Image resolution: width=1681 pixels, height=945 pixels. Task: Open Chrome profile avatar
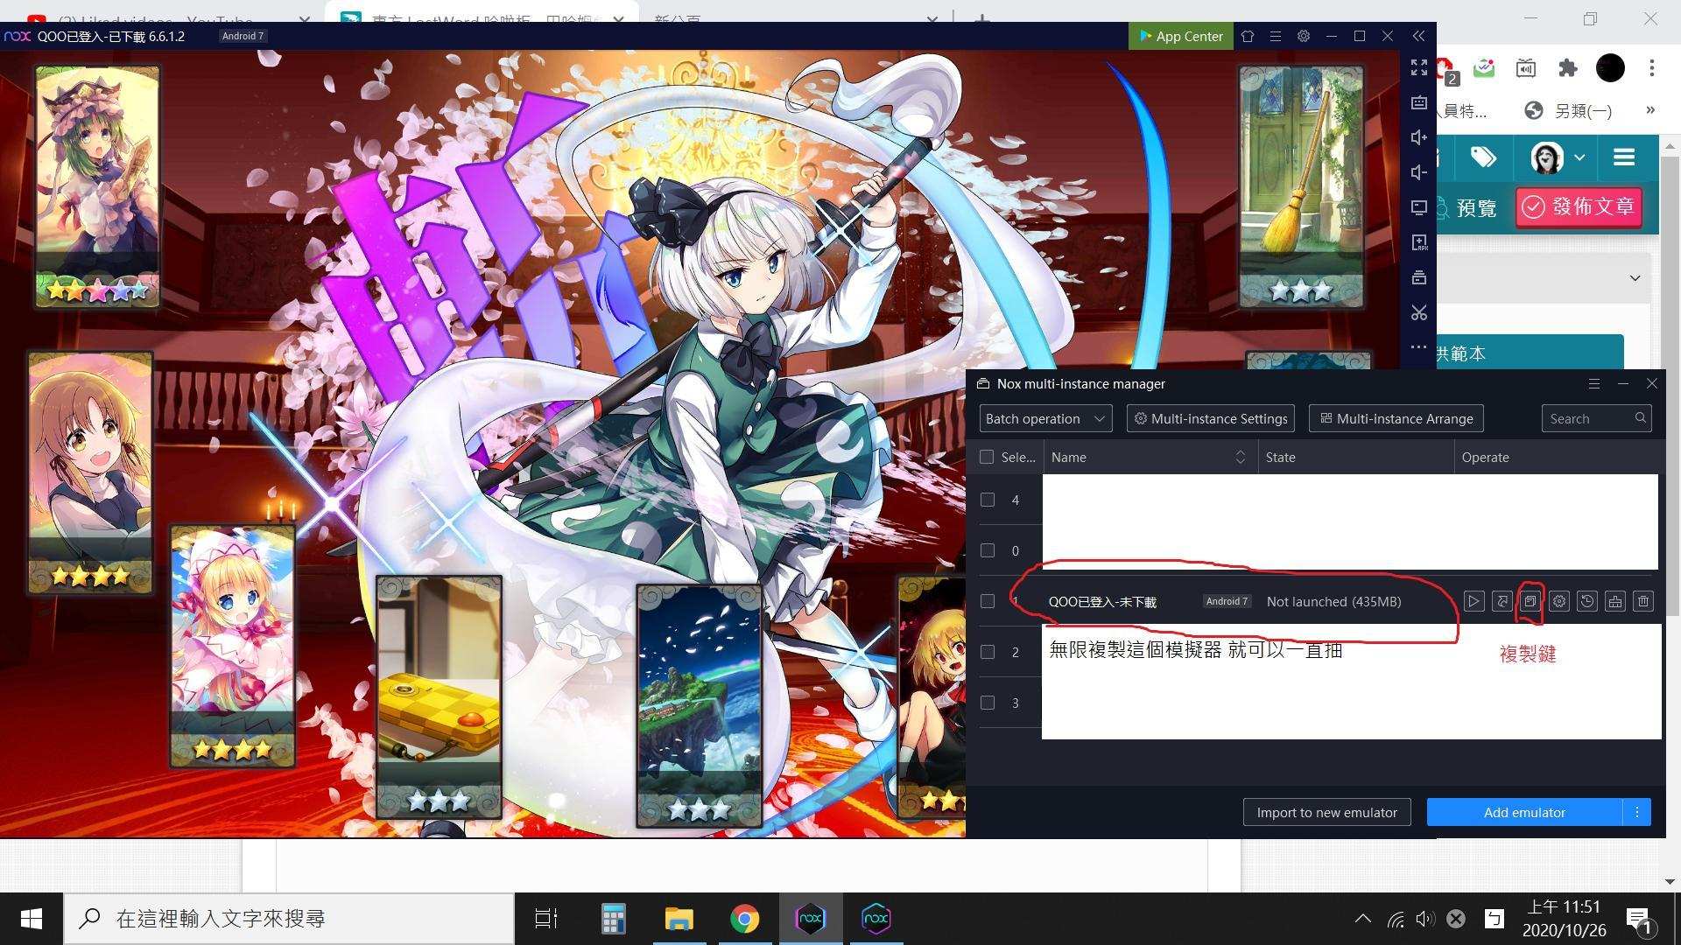point(1610,68)
